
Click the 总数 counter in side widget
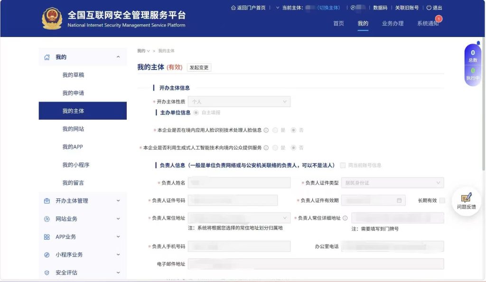[473, 56]
